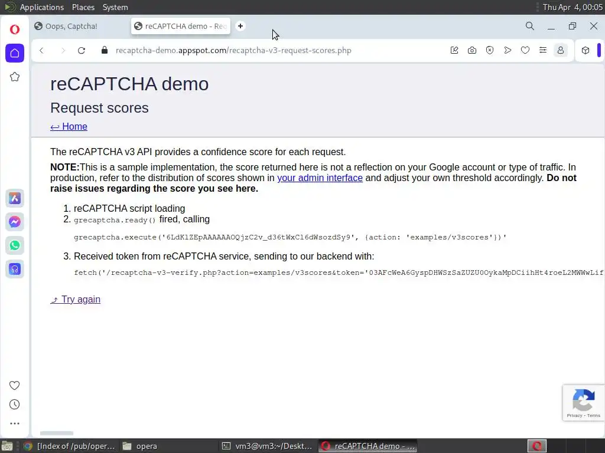The height and width of the screenshot is (453, 605).
Task: Open the profile account icon
Action: [561, 50]
